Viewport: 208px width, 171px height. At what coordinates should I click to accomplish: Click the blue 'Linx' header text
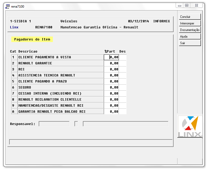click(14, 27)
